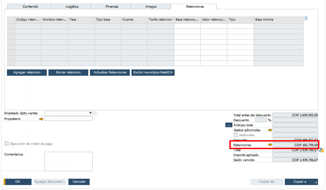Click the round list icon beside Empleado dpto.ventas
The height and width of the screenshot is (190, 326).
[95, 113]
